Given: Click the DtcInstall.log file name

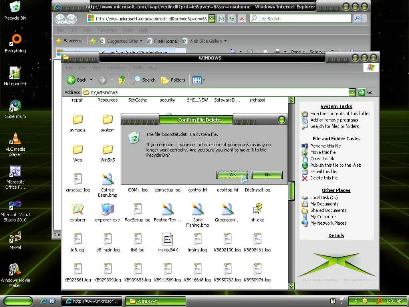Looking at the screenshot, I should [257, 190].
